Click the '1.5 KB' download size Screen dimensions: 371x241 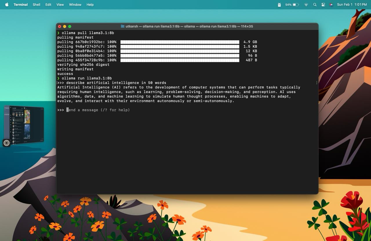(x=250, y=47)
